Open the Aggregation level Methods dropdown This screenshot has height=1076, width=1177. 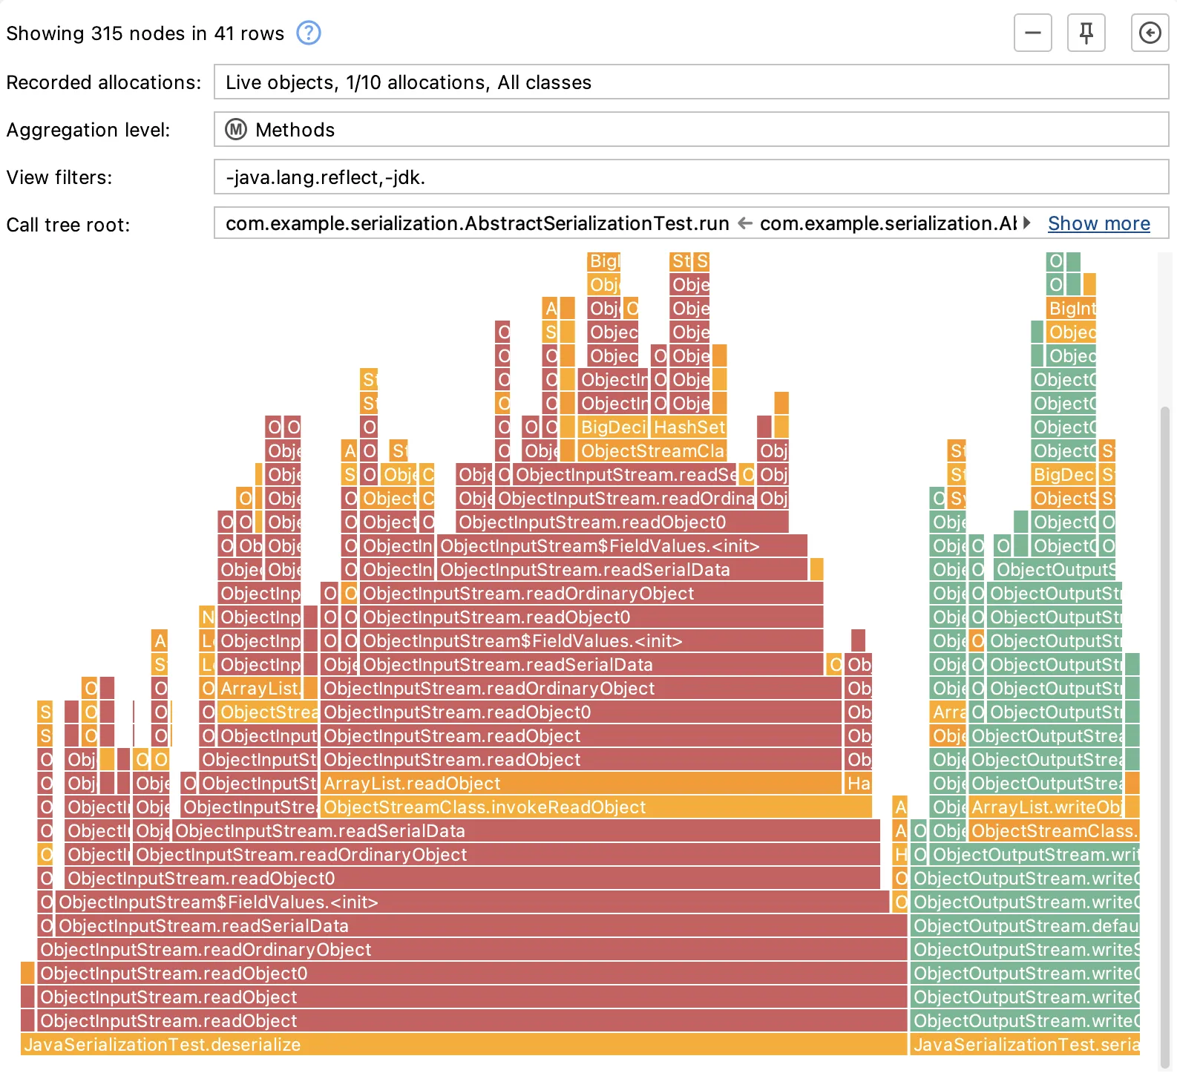[x=691, y=129]
